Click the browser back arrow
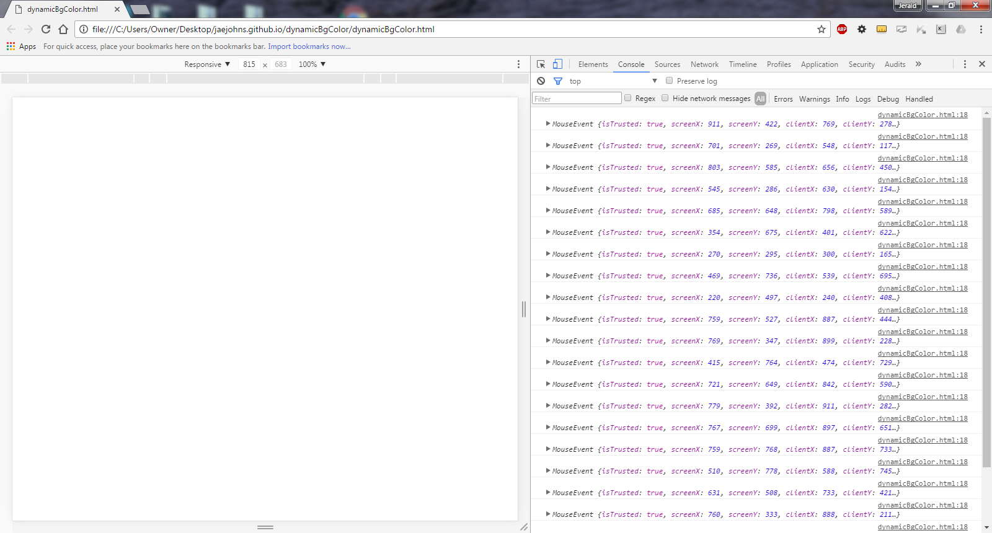Screen dimensions: 992x533 11,29
